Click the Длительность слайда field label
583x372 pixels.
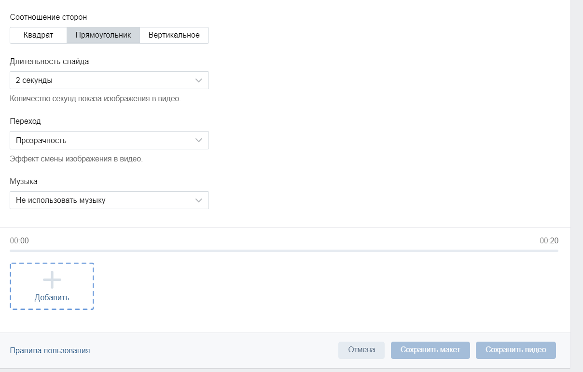pyautogui.click(x=49, y=61)
